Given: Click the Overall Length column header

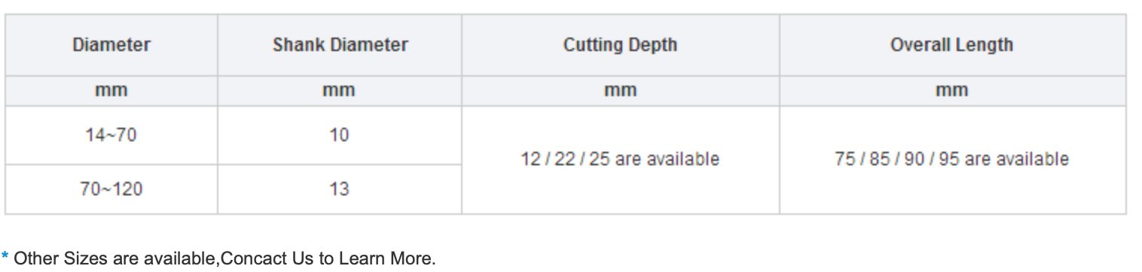Looking at the screenshot, I should pos(952,45).
